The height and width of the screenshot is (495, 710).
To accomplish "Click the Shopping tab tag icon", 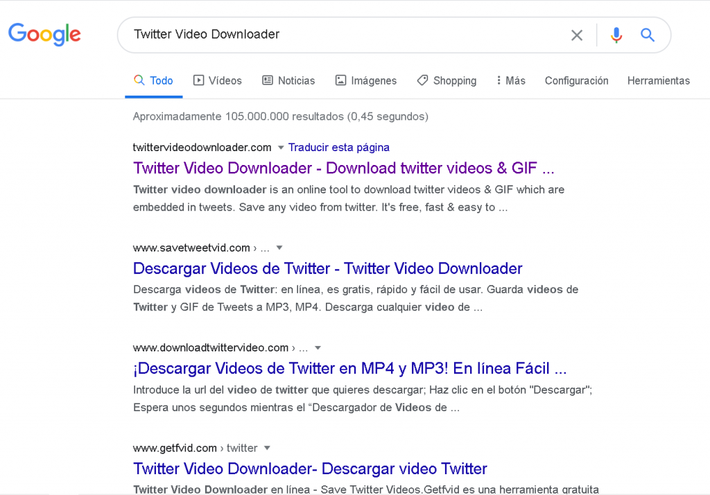I will [422, 80].
